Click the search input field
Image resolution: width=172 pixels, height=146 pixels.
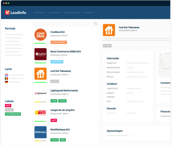(x=66, y=23)
